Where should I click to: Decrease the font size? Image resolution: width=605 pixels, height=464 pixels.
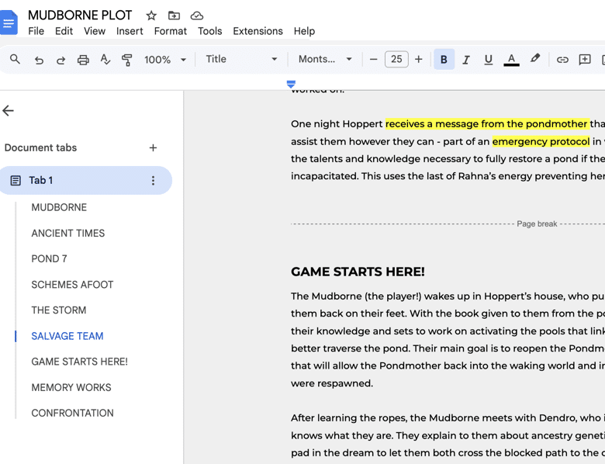pos(373,60)
